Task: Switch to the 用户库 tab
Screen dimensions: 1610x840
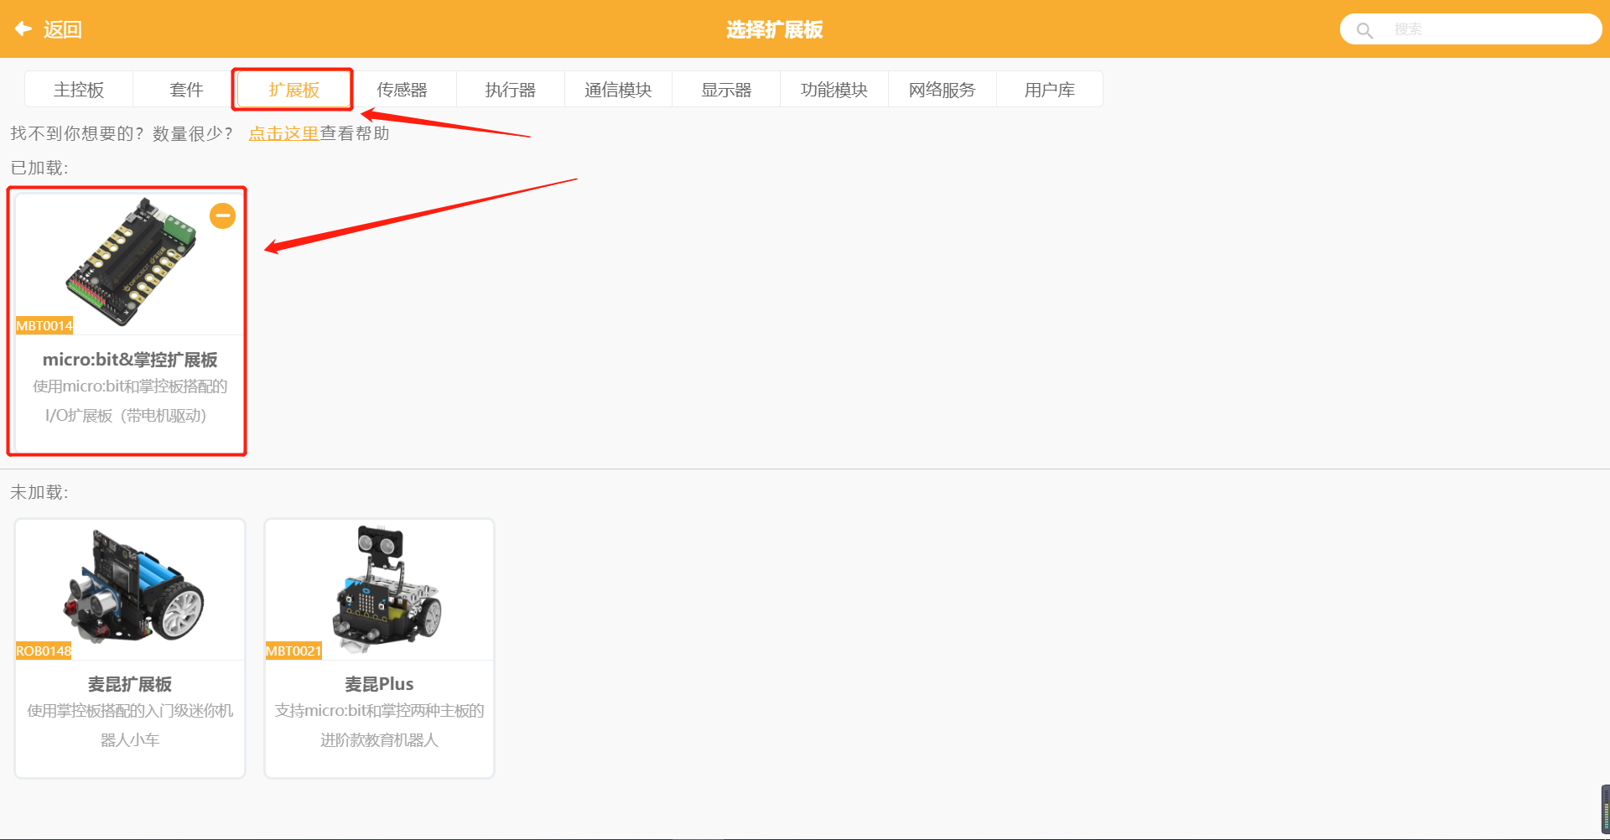Action: click(1050, 90)
